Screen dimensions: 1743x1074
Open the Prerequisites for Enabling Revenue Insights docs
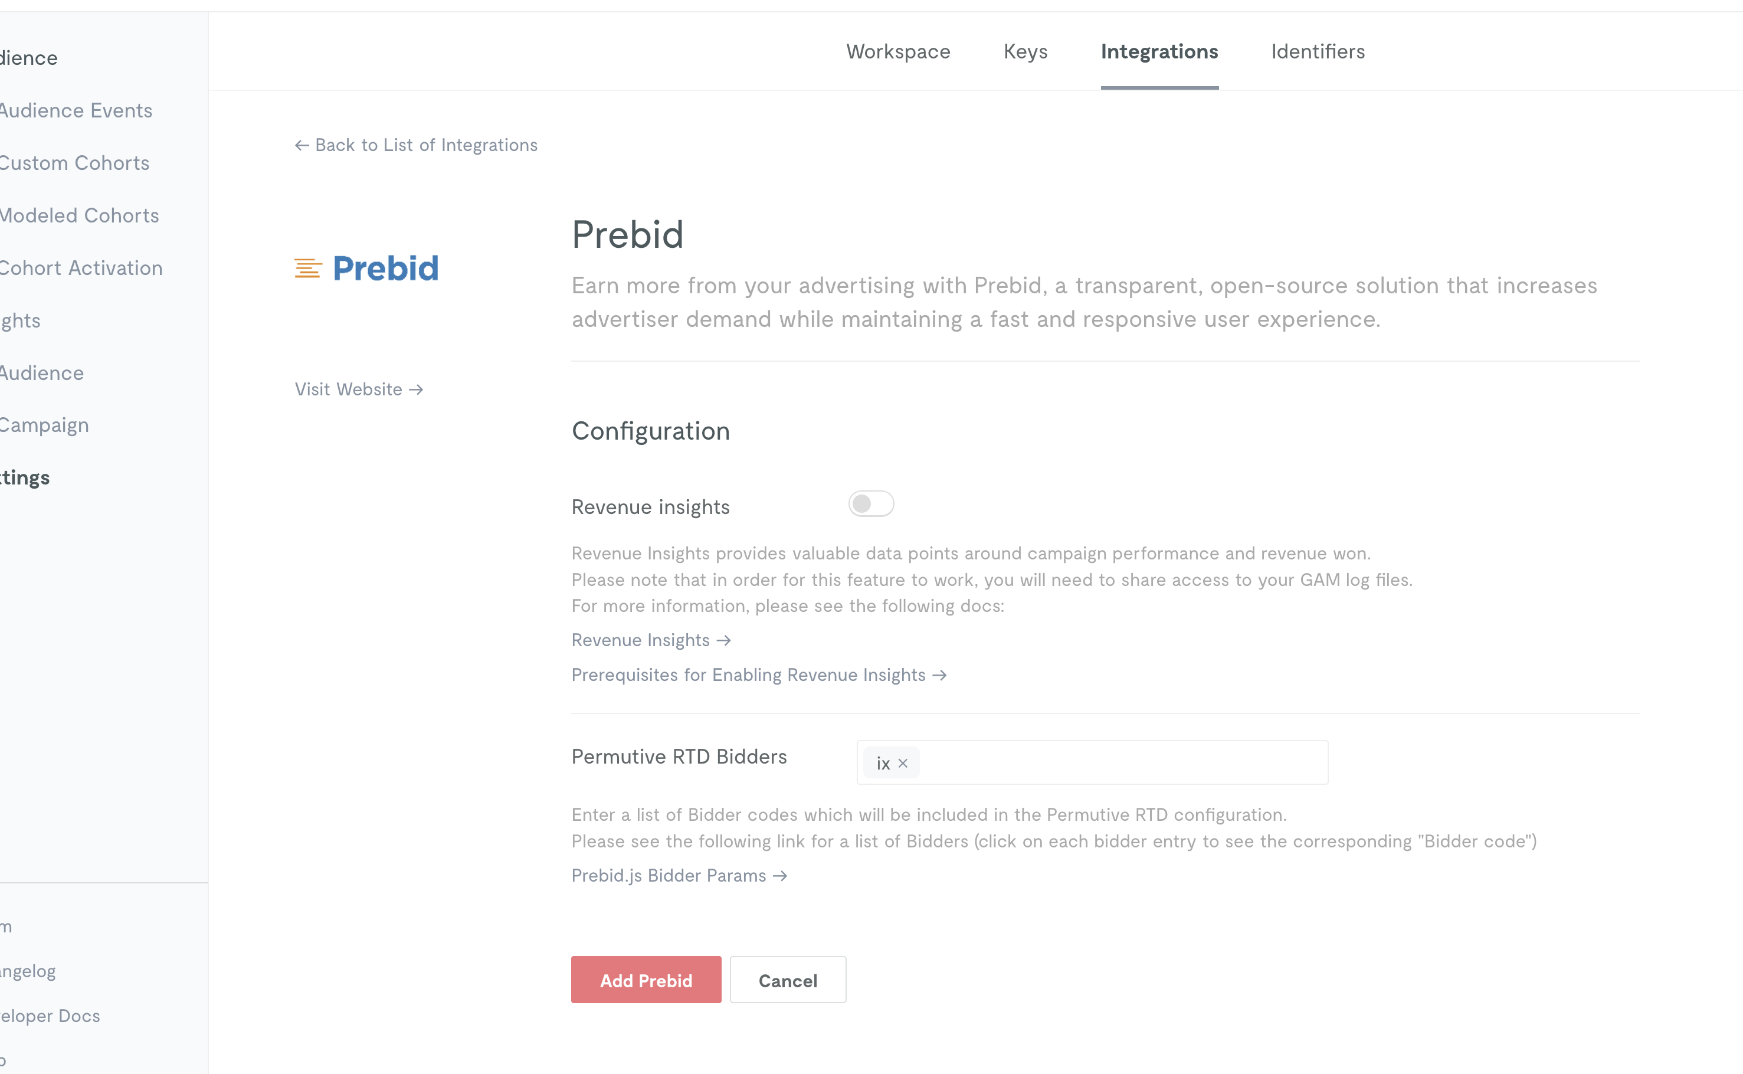coord(747,675)
